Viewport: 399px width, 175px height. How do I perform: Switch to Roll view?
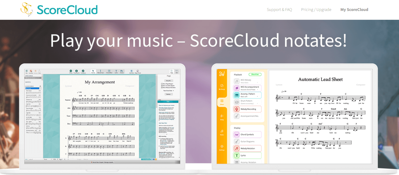(177, 72)
